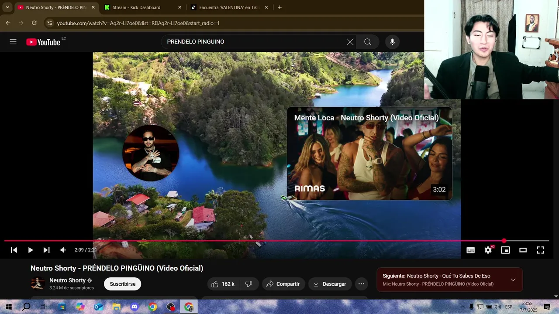
Task: Switch to Stream - Kick Dashboard tab
Action: [138, 7]
